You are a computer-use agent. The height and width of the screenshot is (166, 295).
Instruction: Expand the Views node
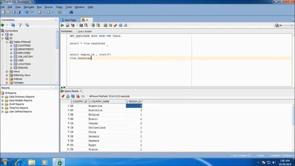point(7,71)
